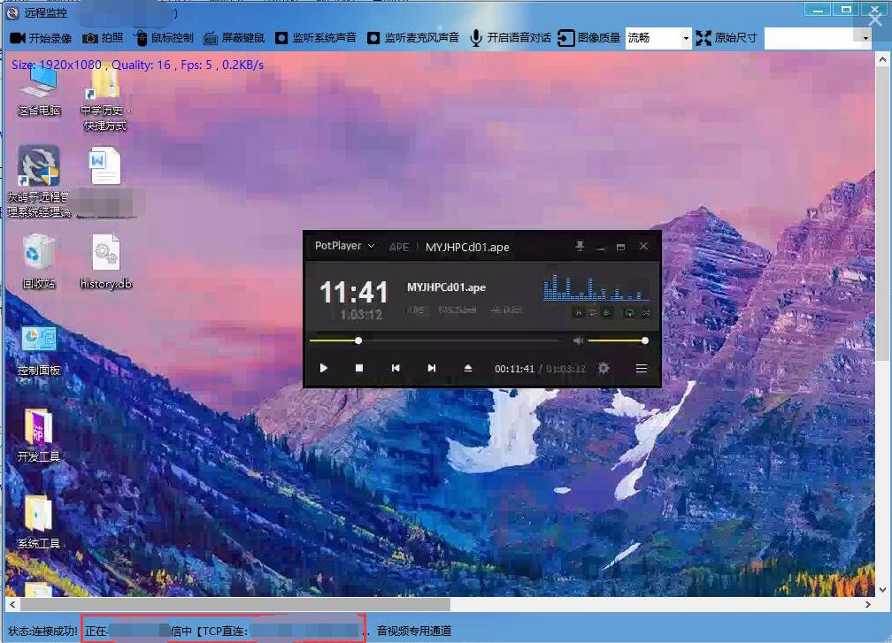Click the PotPlayer seek bar handle
Viewport: 892px width, 643px height.
coord(358,341)
